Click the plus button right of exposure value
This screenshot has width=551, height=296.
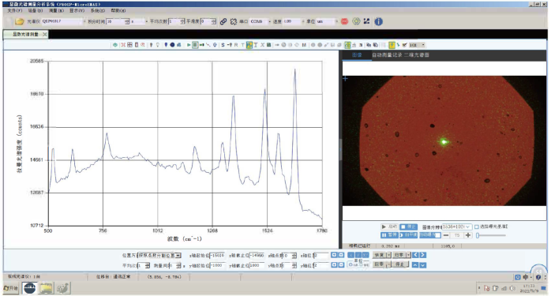pos(468,235)
